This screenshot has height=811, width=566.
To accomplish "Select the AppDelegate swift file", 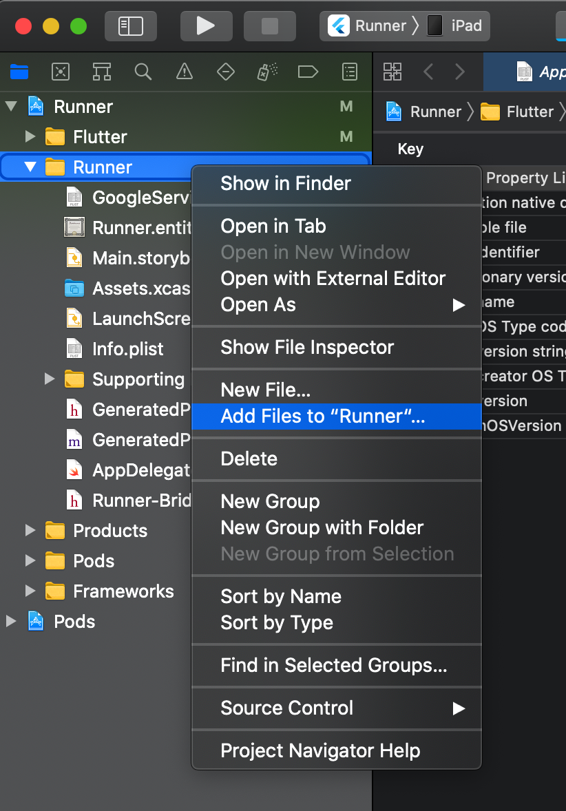I will point(128,470).
